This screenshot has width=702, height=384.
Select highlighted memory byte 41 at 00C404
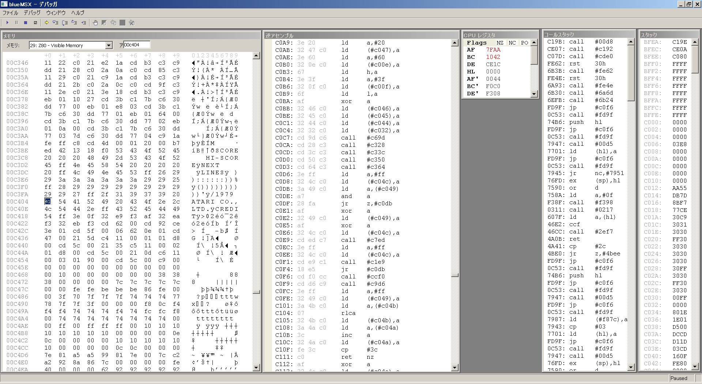coord(48,202)
